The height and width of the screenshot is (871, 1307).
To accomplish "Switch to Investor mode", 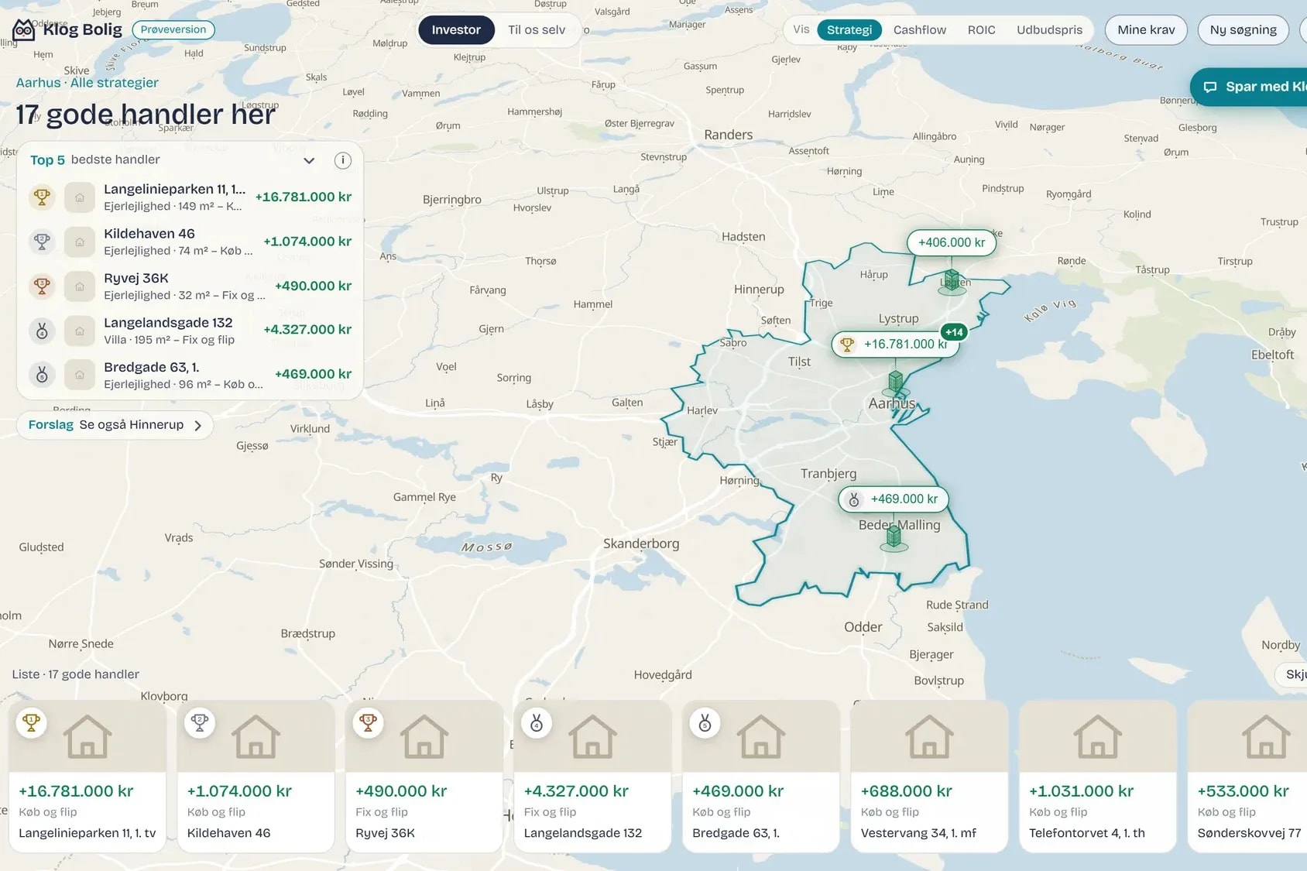I will click(x=456, y=30).
